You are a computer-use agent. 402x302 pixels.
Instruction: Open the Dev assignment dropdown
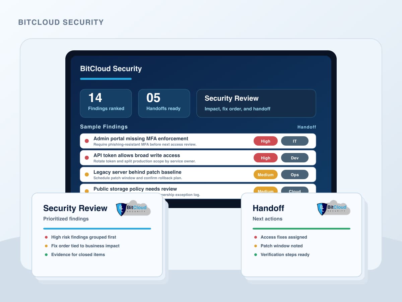point(295,158)
